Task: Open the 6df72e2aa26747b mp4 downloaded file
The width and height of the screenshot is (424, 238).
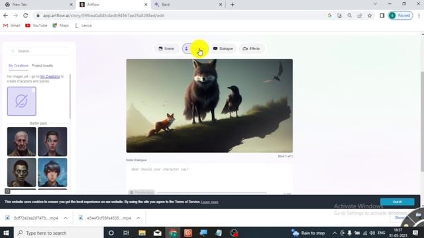Action: pyautogui.click(x=32, y=218)
